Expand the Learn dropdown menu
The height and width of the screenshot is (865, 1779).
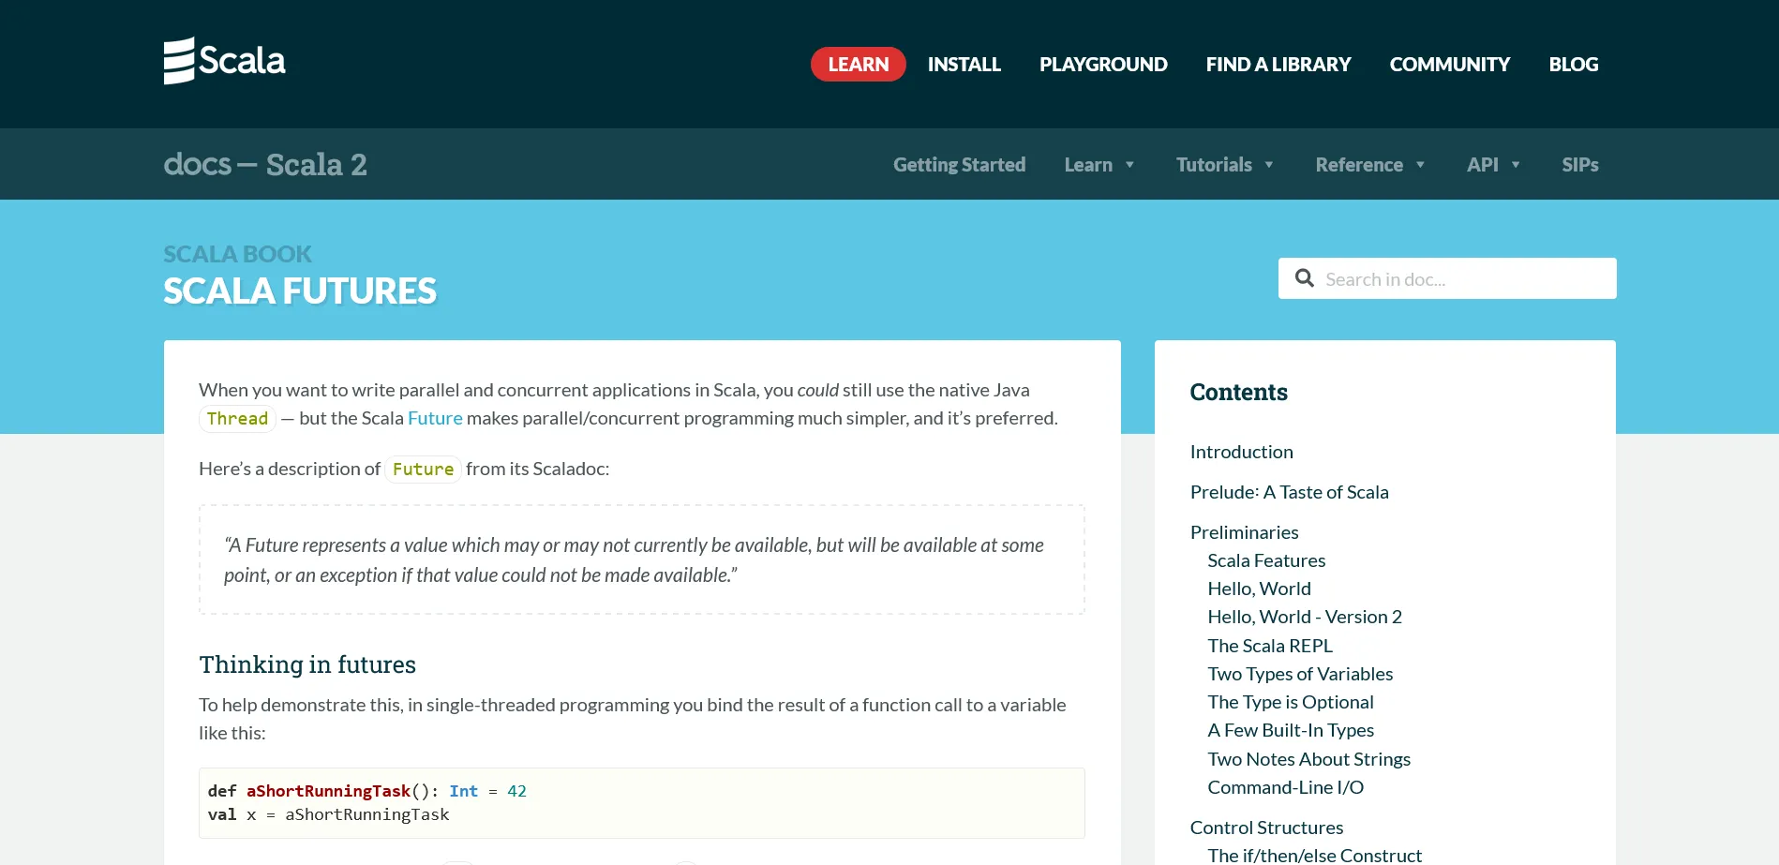tap(1099, 165)
